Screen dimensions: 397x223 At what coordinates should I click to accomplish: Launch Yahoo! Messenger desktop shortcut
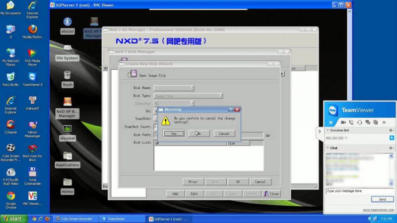(x=32, y=129)
